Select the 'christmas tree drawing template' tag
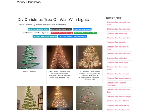 coord(45,37)
